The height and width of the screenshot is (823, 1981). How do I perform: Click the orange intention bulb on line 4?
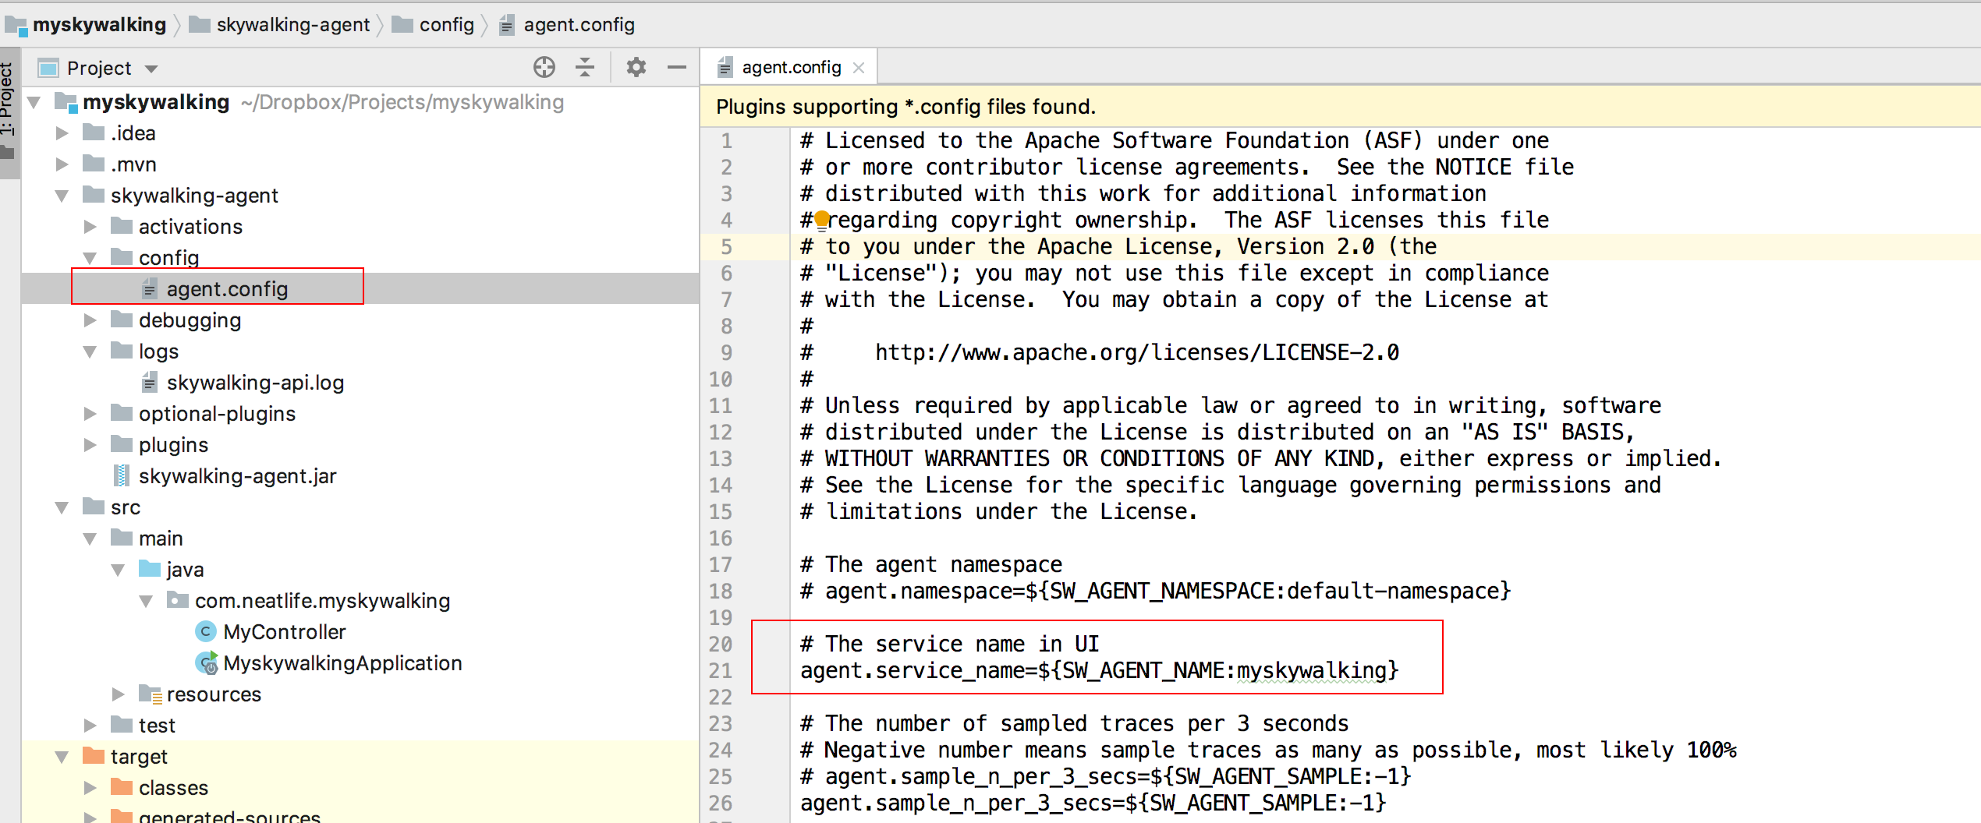click(x=822, y=221)
